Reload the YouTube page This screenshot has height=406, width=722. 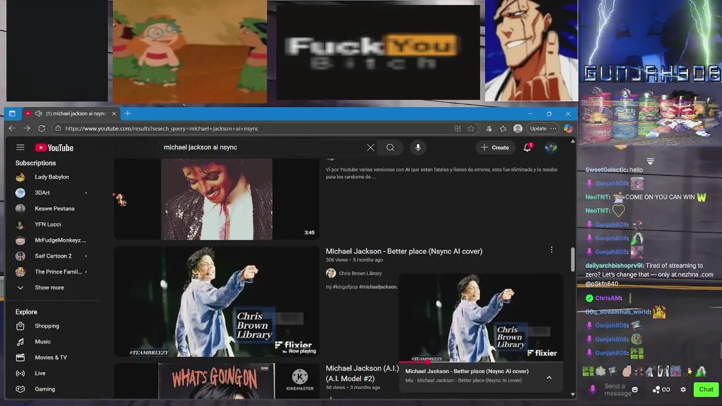tap(42, 129)
